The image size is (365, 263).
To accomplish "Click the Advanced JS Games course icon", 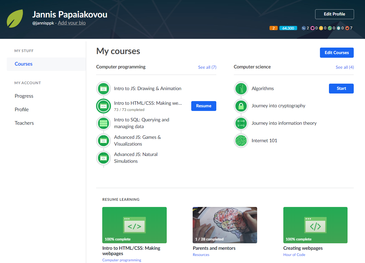I will [103, 141].
